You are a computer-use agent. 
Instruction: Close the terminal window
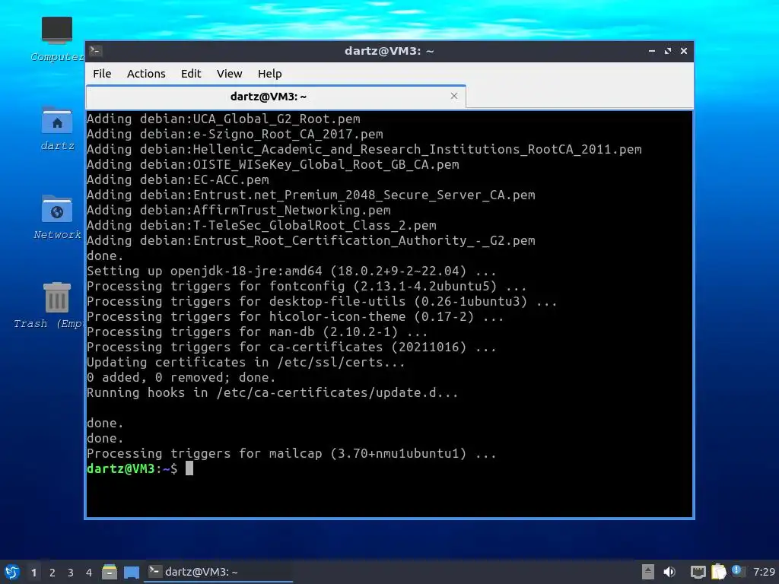coord(684,51)
